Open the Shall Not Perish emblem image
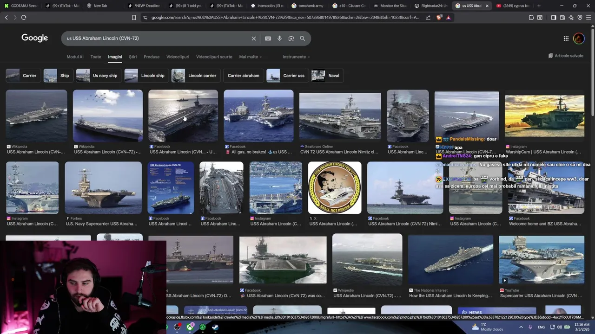Image resolution: width=595 pixels, height=334 pixels. [x=335, y=187]
